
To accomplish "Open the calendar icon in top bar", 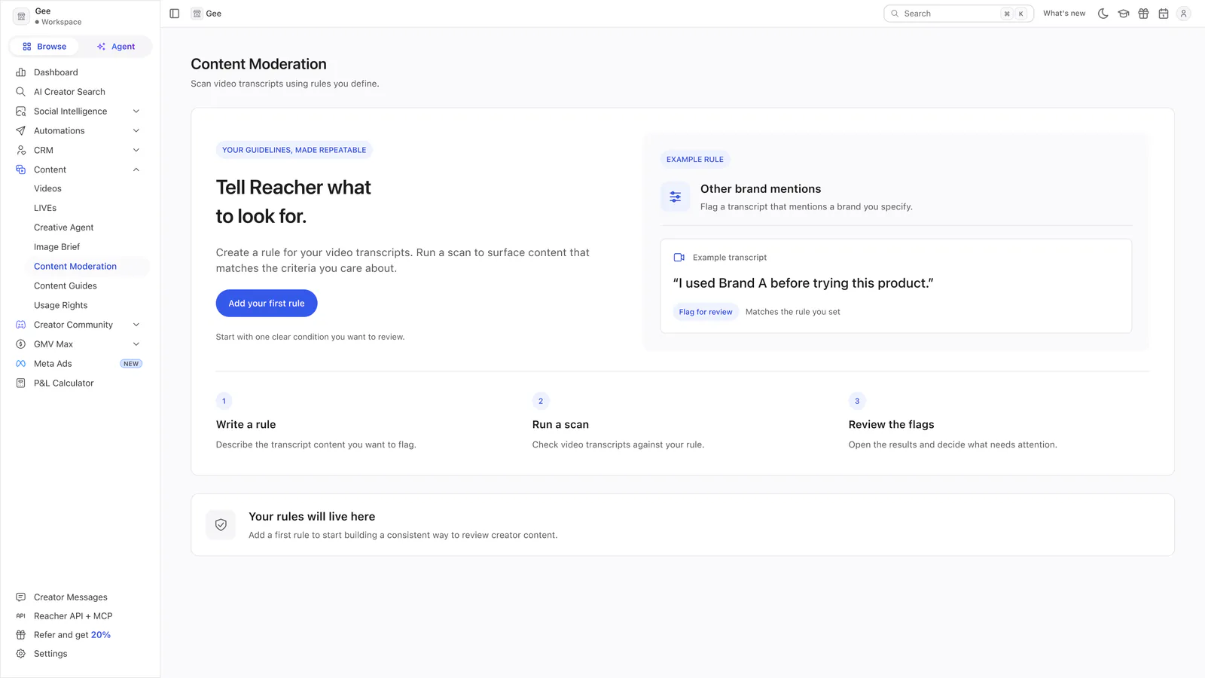I will pos(1164,14).
